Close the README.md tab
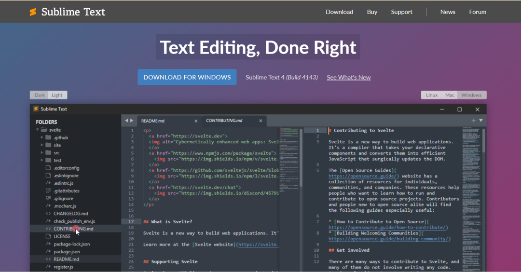This screenshot has height=272, width=521. [x=196, y=121]
